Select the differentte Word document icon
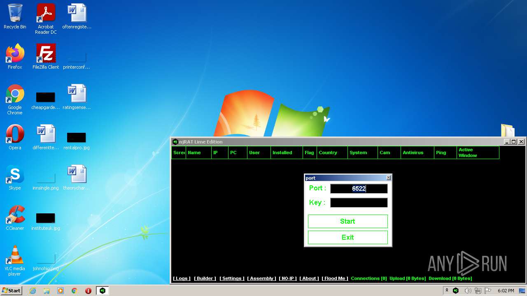 pyautogui.click(x=46, y=137)
